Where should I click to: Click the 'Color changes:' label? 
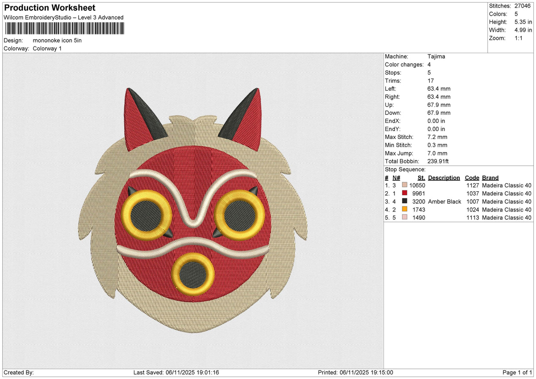pos(404,65)
